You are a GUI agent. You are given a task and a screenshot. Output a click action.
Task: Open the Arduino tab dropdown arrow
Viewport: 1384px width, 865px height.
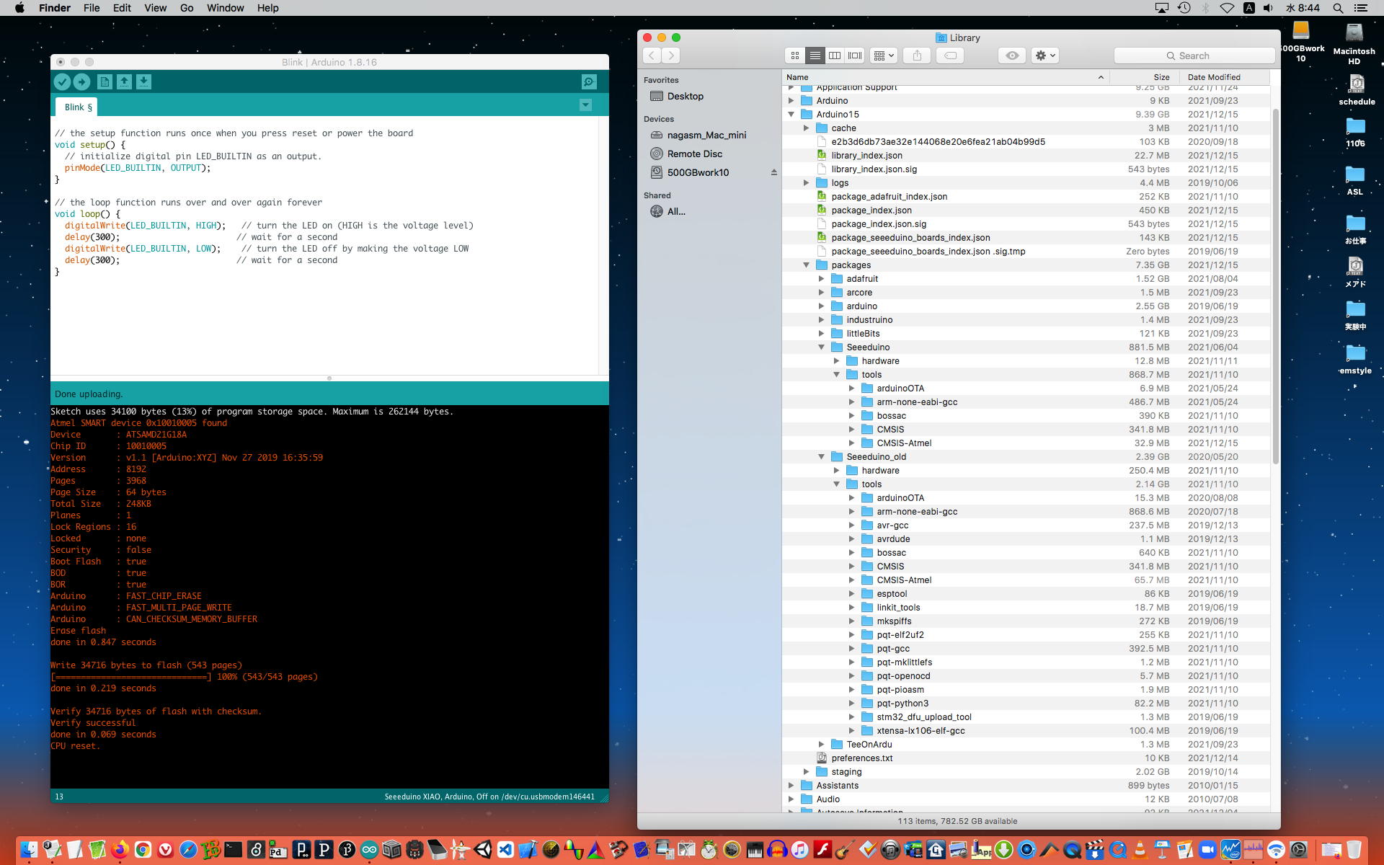585,105
